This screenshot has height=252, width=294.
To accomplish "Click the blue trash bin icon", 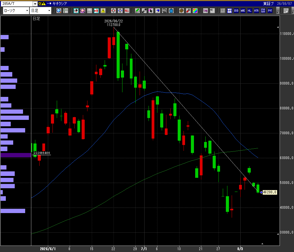I will (x=171, y=11).
